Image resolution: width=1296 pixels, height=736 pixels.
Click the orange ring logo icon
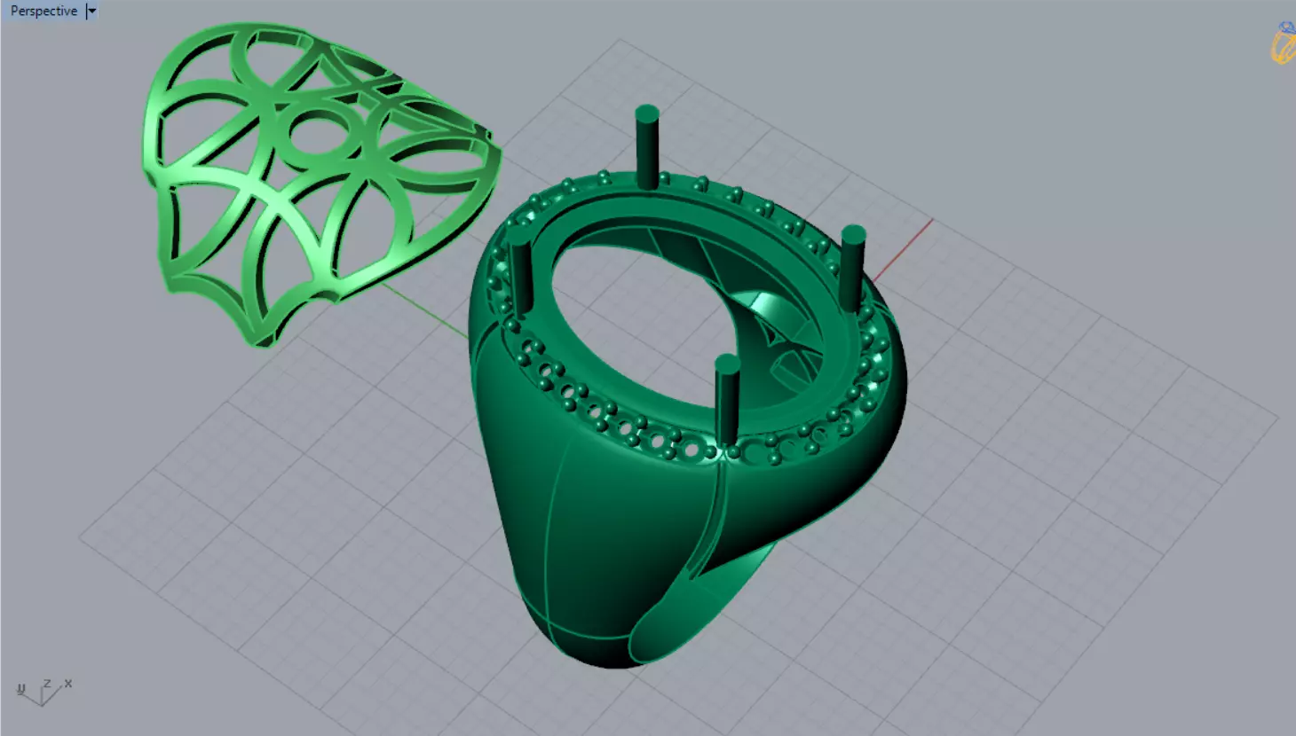(1284, 43)
